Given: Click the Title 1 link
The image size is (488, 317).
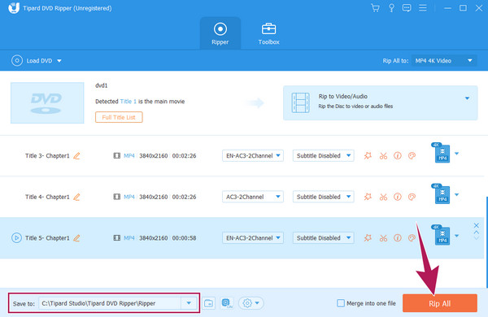Looking at the screenshot, I should pyautogui.click(x=129, y=102).
